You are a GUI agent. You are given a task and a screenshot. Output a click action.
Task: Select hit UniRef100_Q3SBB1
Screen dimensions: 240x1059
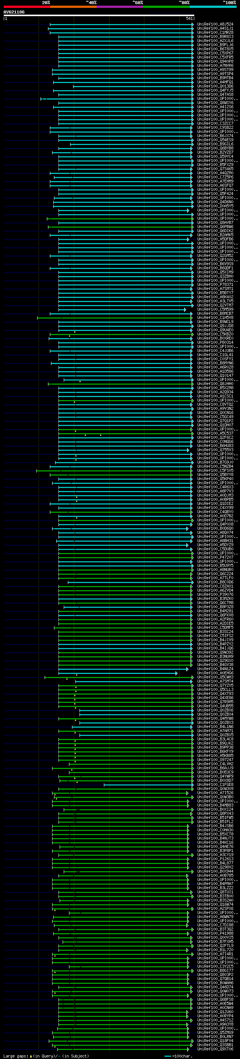215,1045
